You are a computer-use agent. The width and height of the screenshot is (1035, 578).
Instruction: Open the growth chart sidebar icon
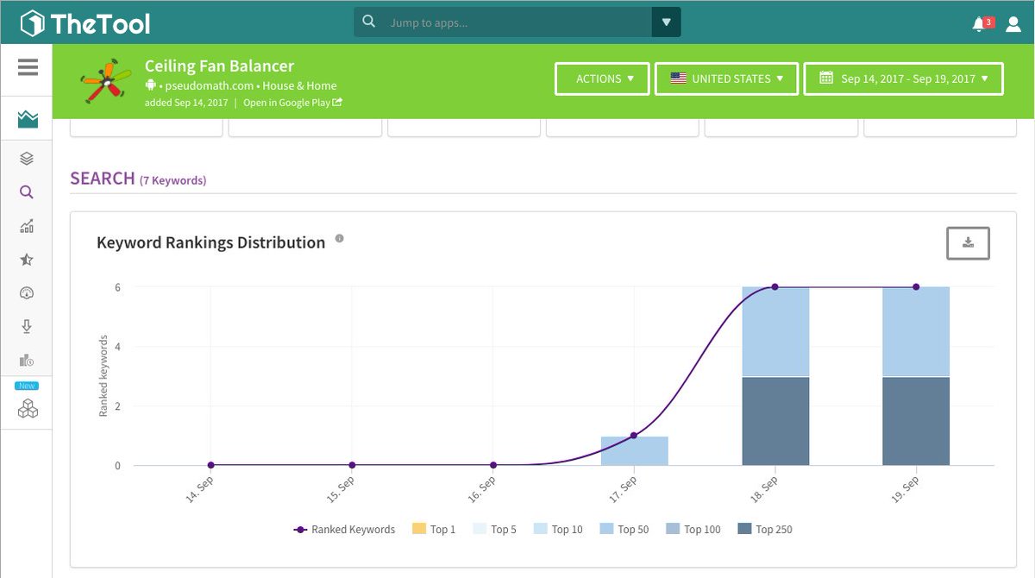[27, 226]
